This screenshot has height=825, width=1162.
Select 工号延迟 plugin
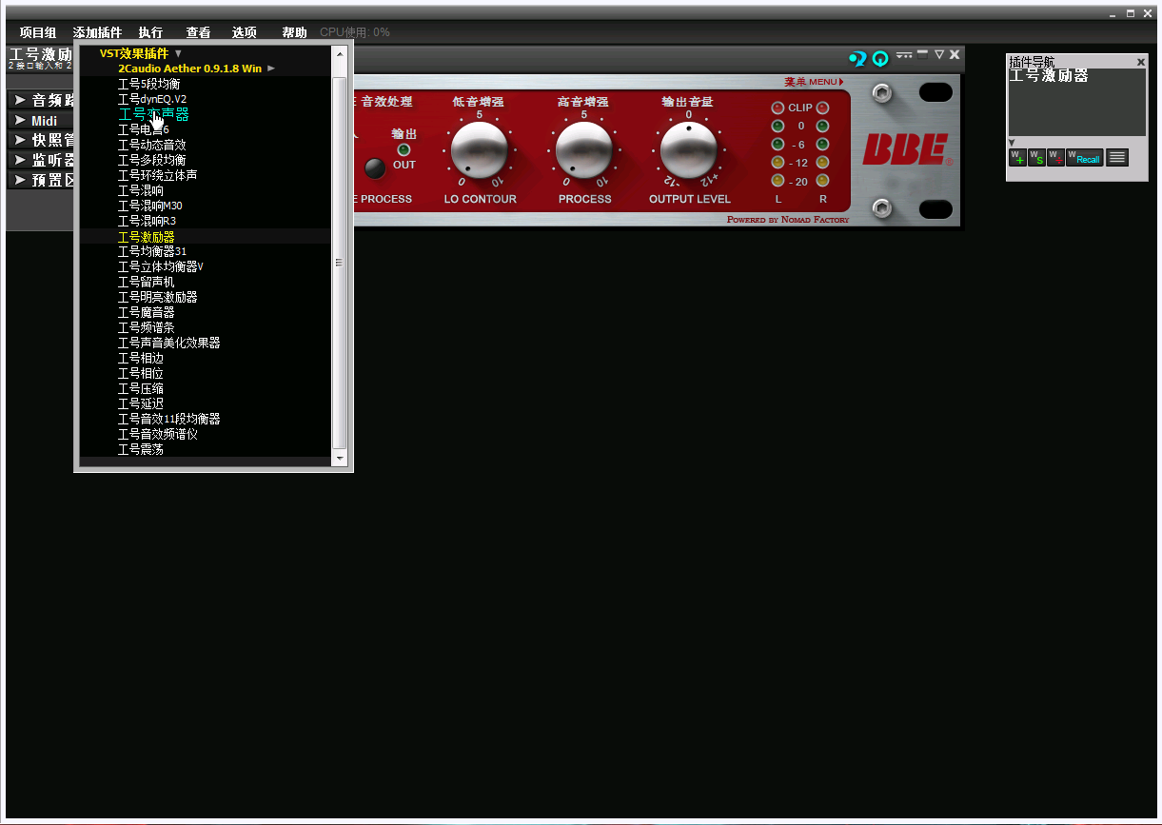coord(140,403)
